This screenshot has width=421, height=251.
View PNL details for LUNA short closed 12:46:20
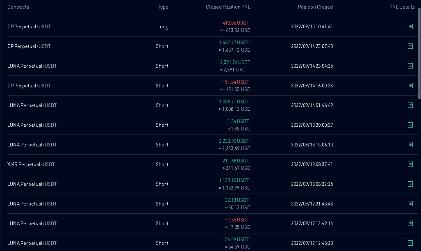tap(410, 243)
